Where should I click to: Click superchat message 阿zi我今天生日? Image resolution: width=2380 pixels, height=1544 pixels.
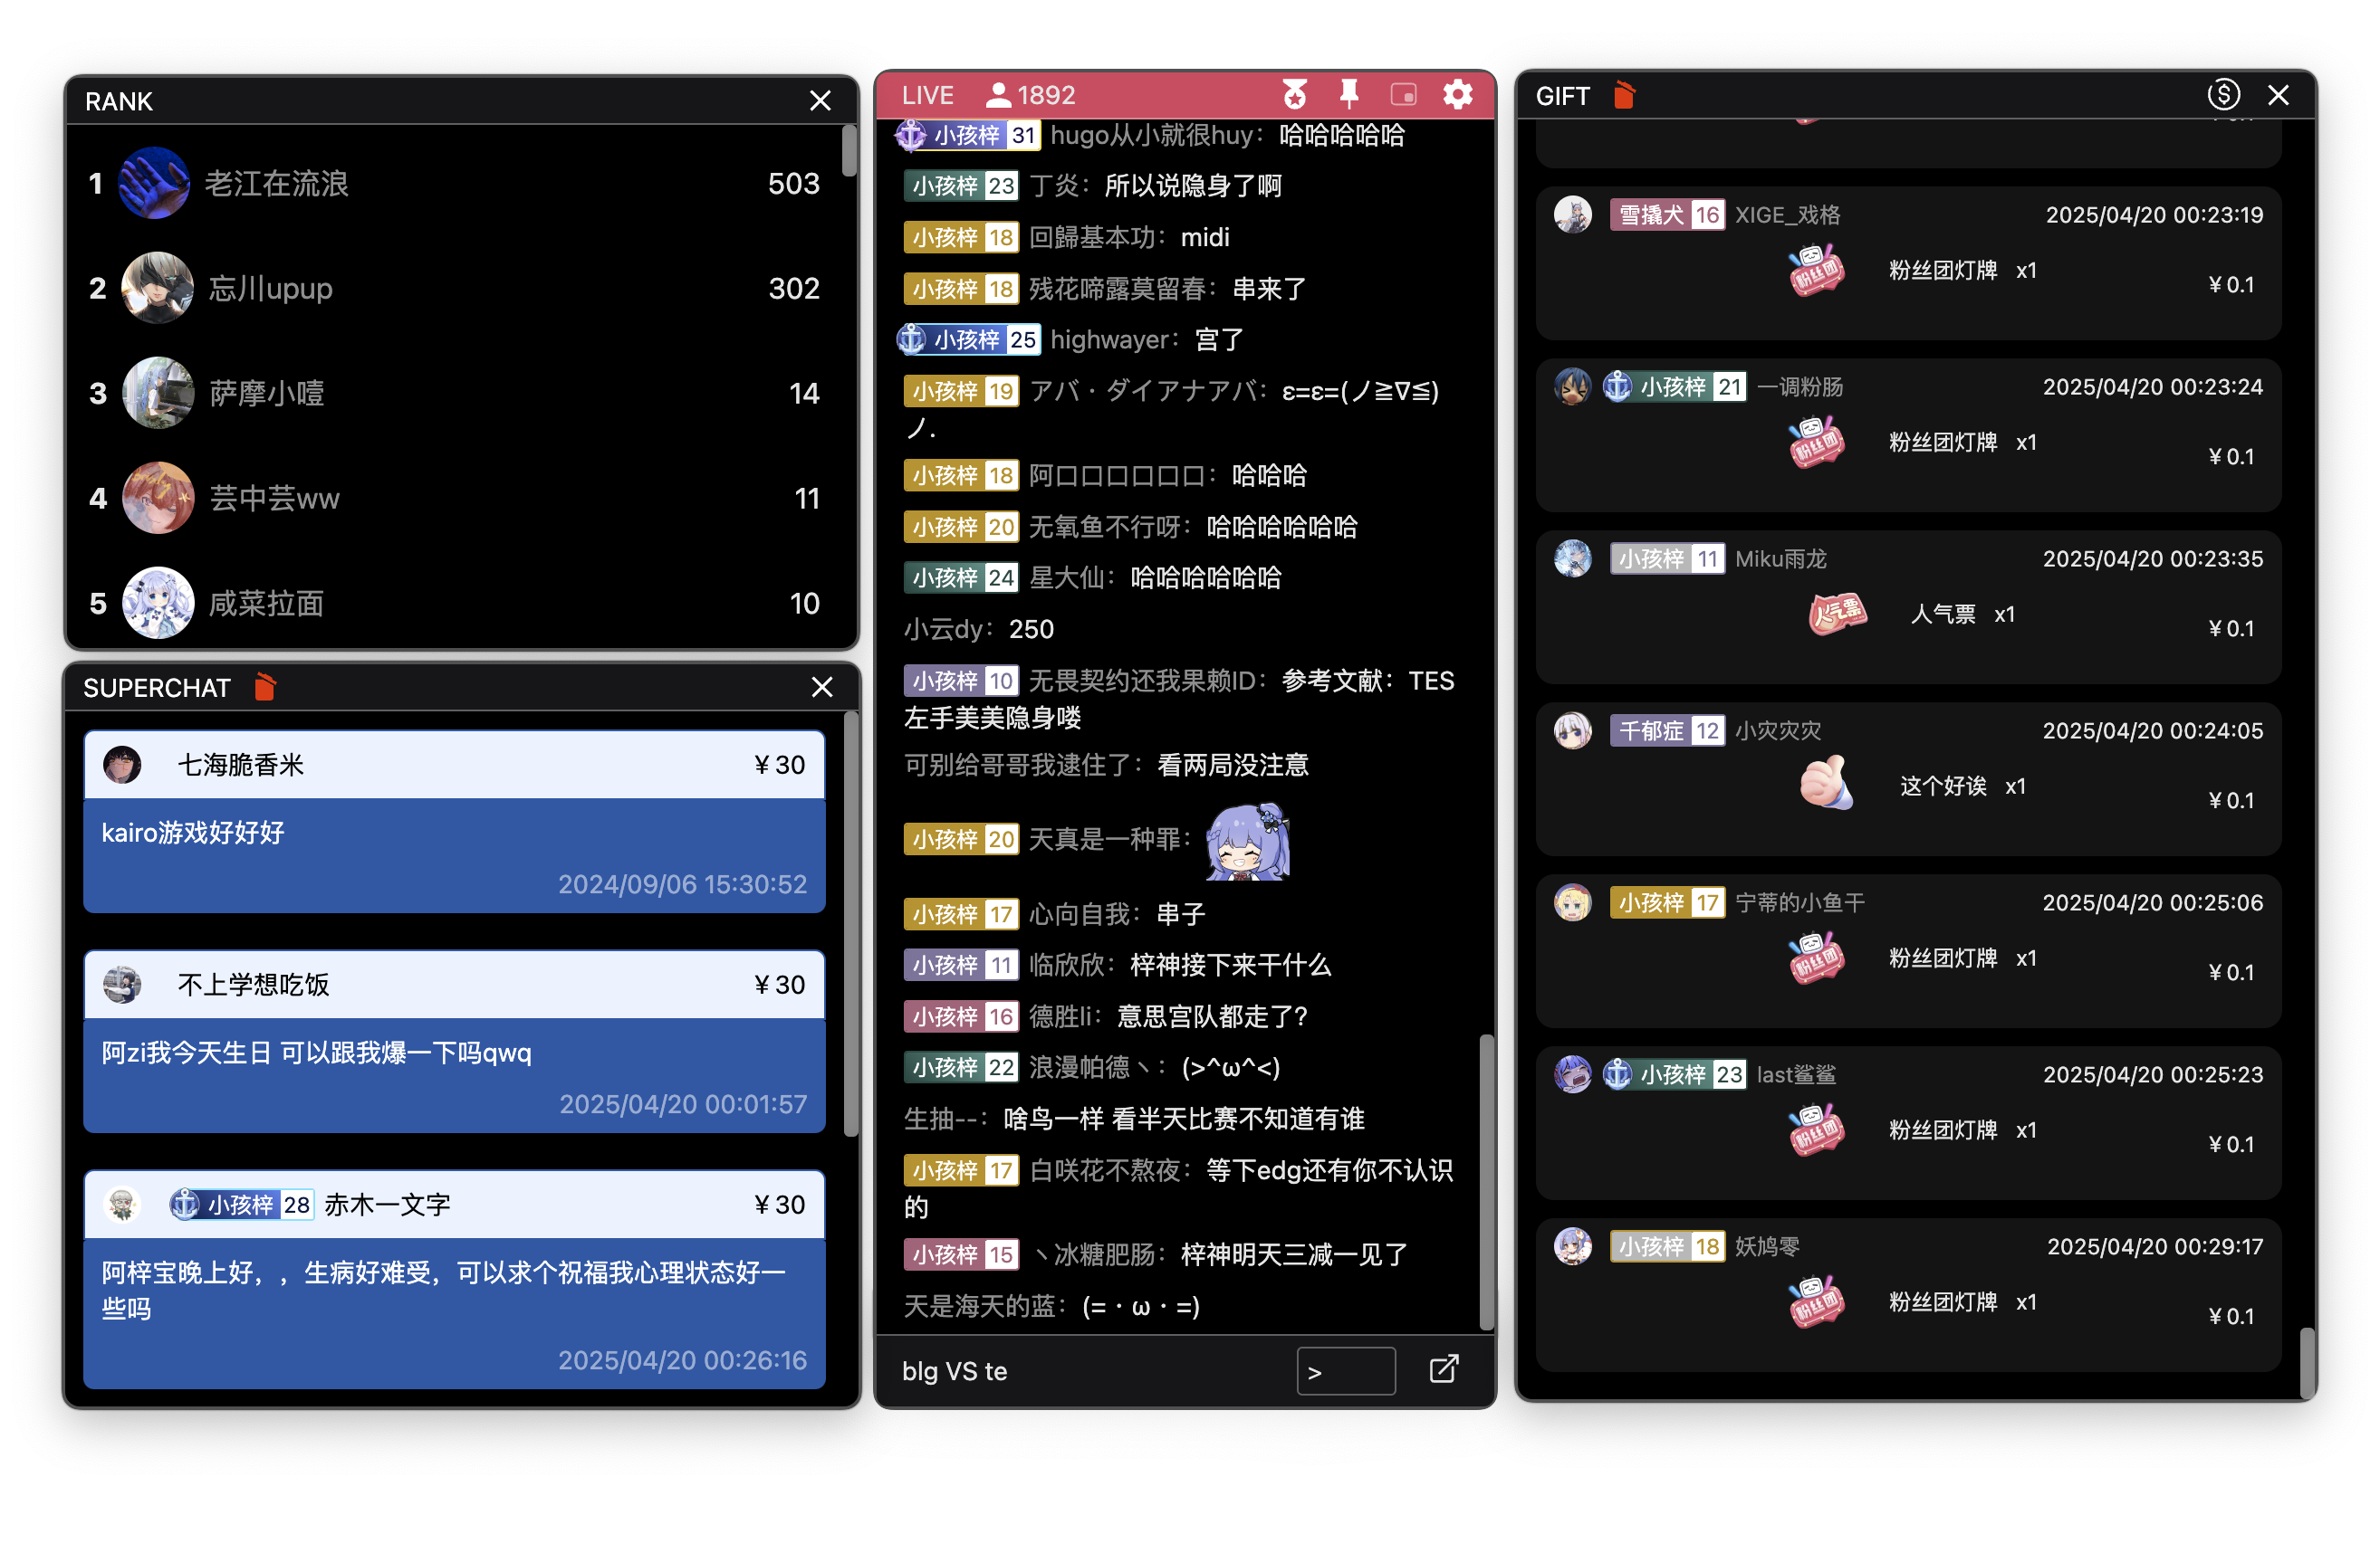click(x=316, y=1052)
